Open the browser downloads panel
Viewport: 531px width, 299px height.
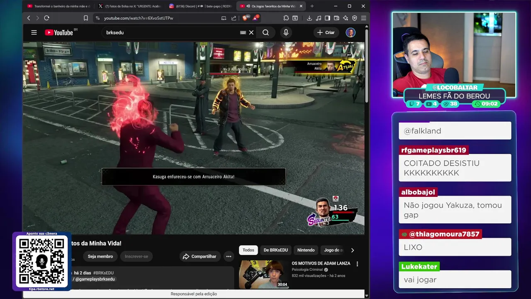tap(309, 18)
